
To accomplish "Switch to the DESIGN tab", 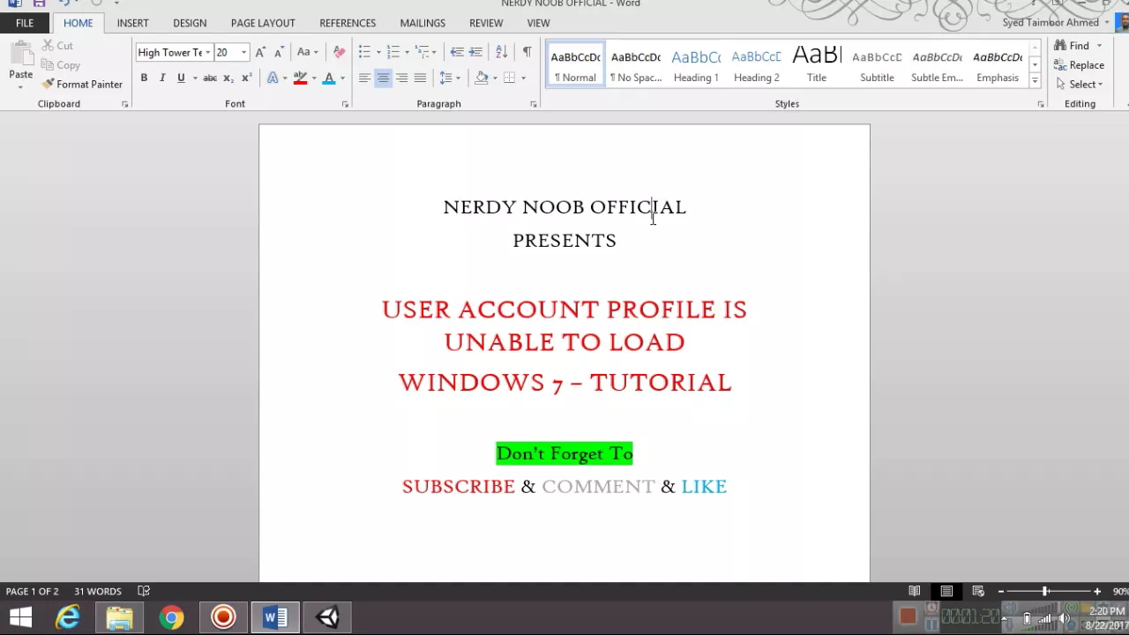I will pyautogui.click(x=190, y=23).
